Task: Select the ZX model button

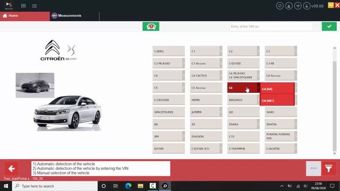Action: coord(206,124)
